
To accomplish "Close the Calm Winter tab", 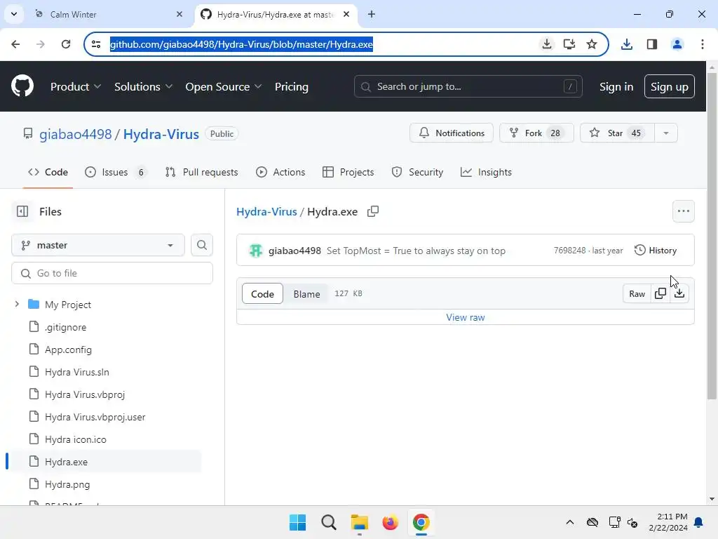I will (x=179, y=14).
